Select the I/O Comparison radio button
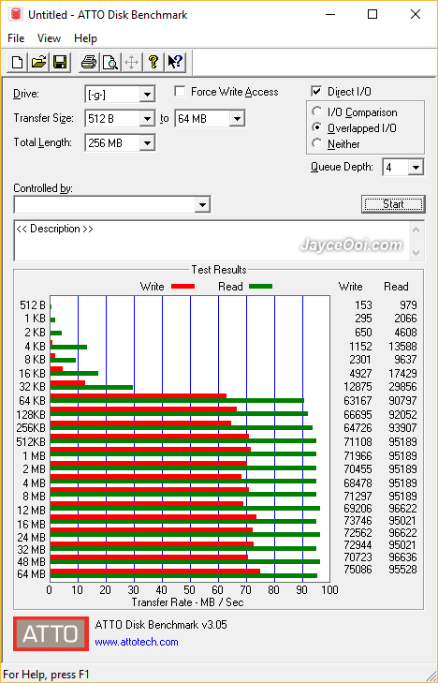 [x=316, y=111]
